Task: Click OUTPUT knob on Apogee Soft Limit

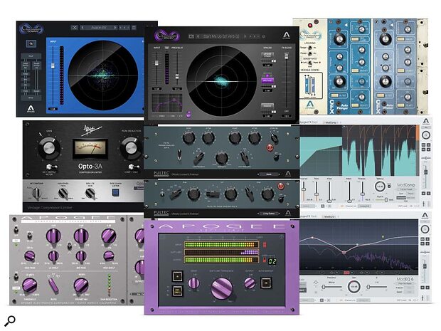Action: coord(249,283)
